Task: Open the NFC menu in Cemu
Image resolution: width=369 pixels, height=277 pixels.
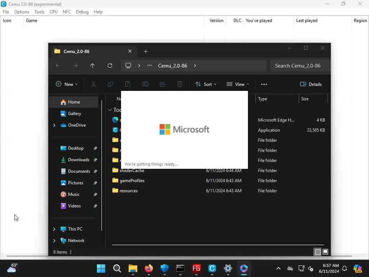Action: (67, 12)
